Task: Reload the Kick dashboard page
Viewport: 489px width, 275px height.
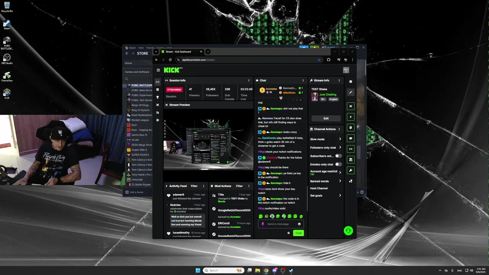Action: tap(170, 60)
